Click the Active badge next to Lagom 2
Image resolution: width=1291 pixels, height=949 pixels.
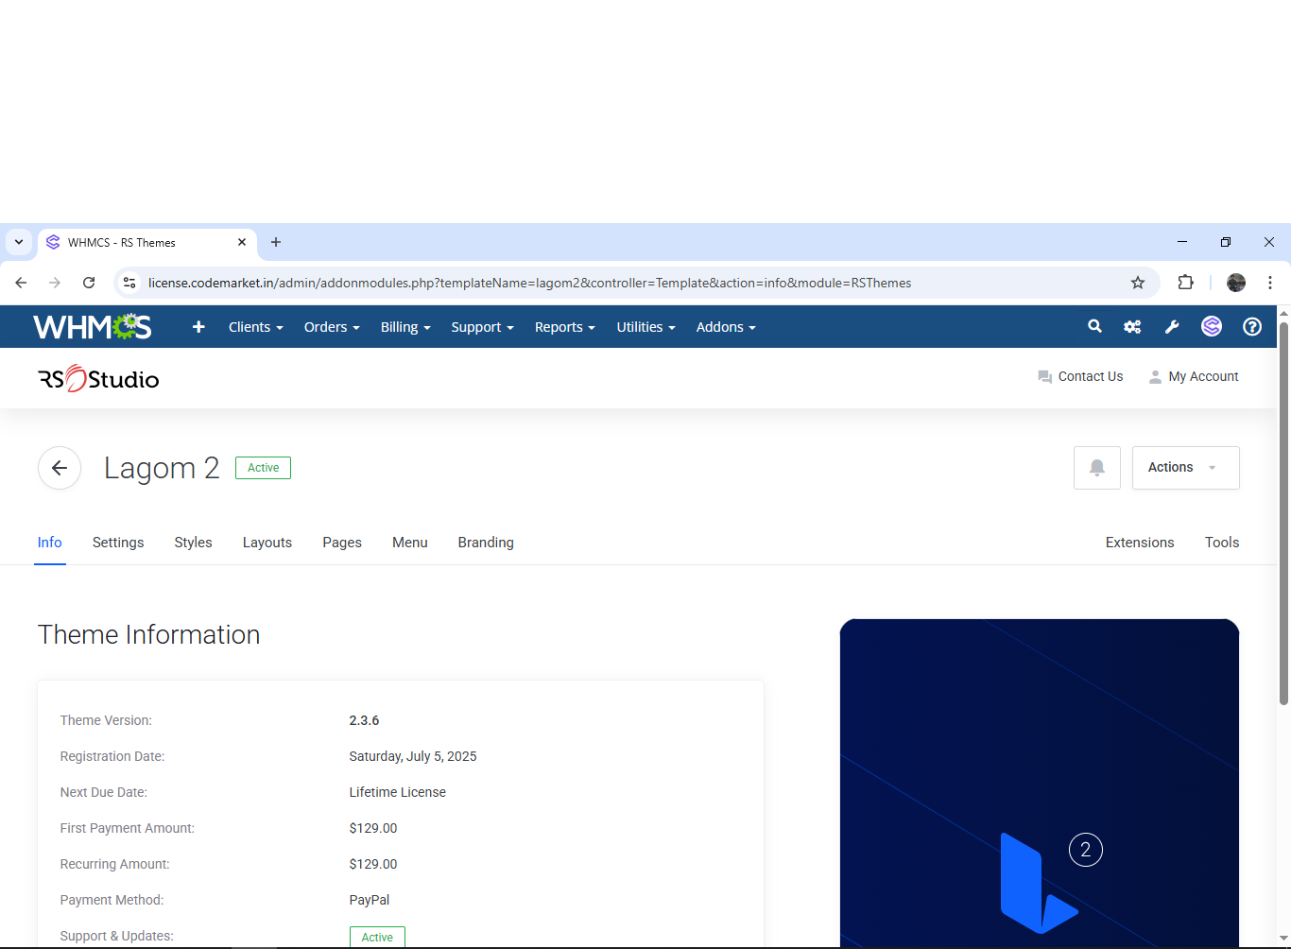[x=263, y=468]
